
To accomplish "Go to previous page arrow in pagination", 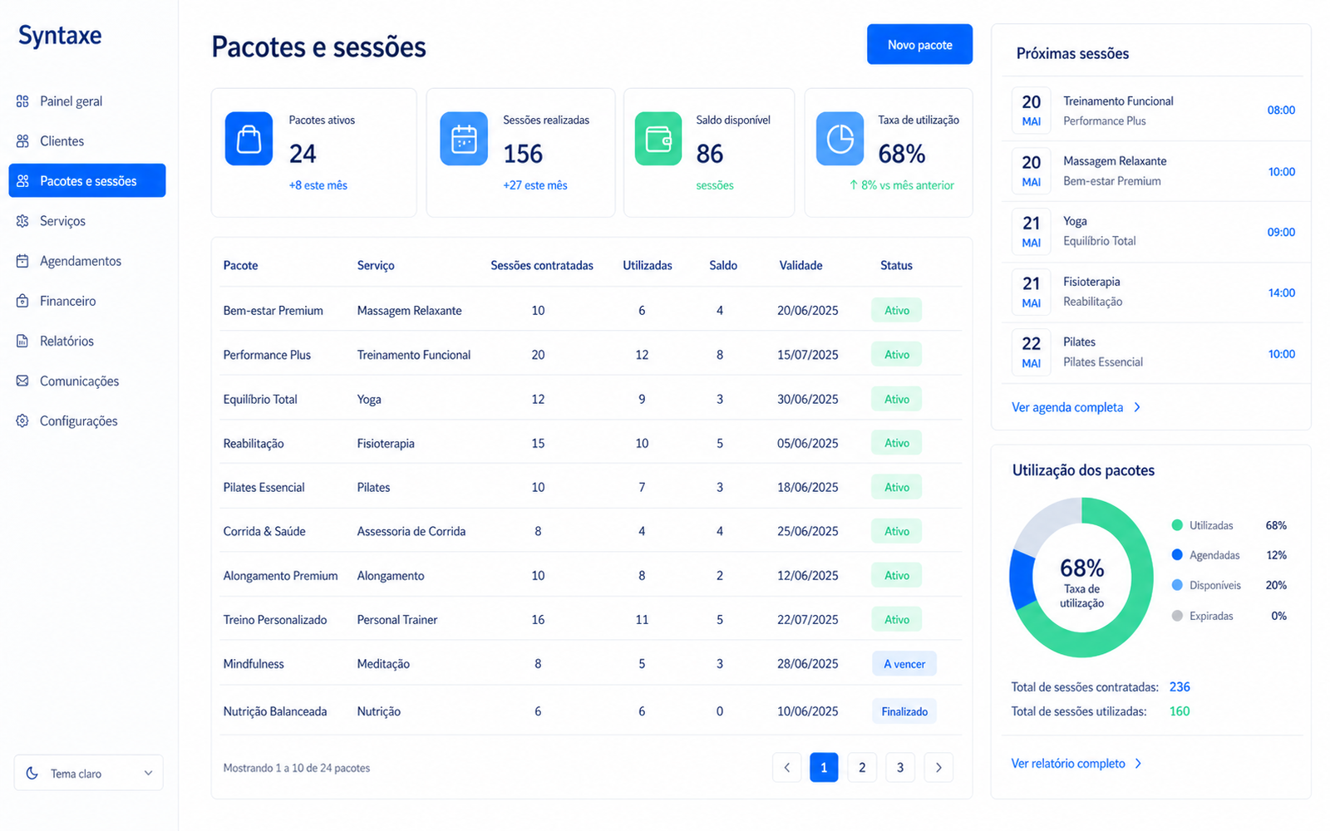I will pyautogui.click(x=786, y=768).
